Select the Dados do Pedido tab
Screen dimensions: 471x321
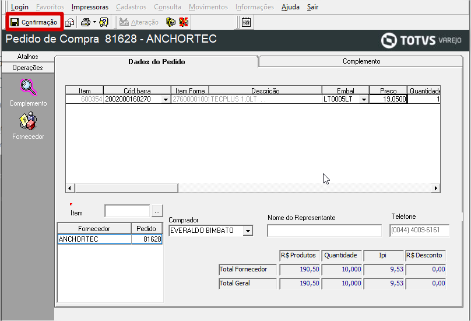(156, 62)
